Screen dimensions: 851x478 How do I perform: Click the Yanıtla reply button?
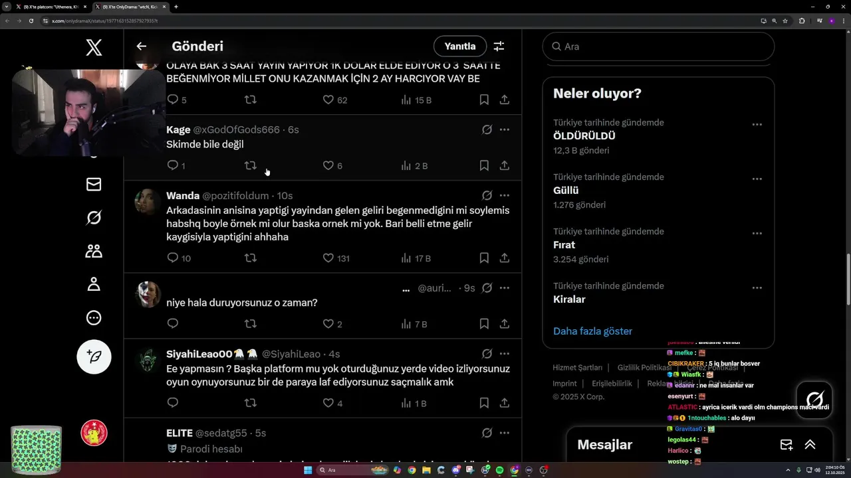[x=460, y=46]
